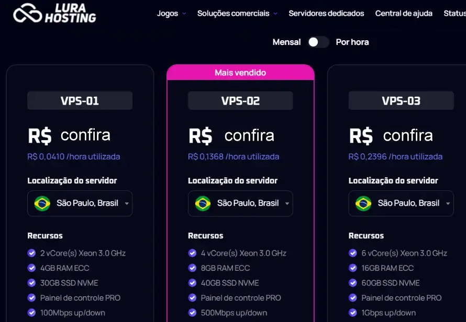
Task: Click checkmark icon beside 2 vCore(s) Xeon
Action: tap(31, 253)
